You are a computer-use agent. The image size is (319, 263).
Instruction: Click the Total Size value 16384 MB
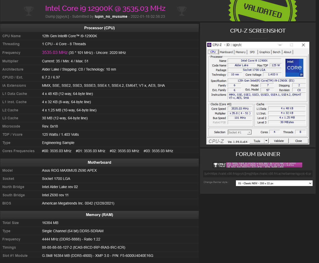[50, 223]
